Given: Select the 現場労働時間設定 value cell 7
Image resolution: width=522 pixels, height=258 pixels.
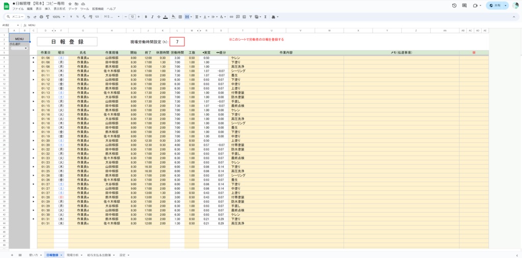Looking at the screenshot, I should (177, 42).
